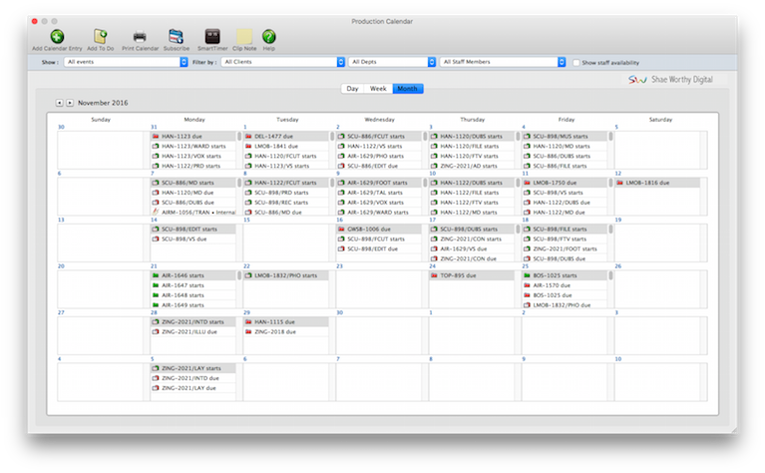This screenshot has width=765, height=473.
Task: Click the Add Calendar Entry icon
Action: click(x=57, y=37)
